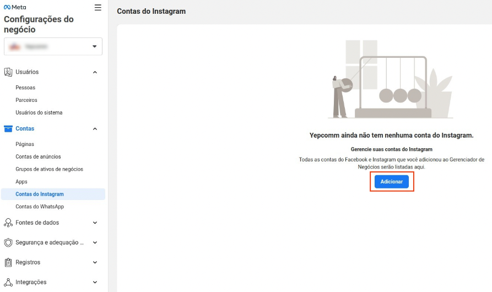Click the Integrações triangle icon
Screen dimensions: 492x292
click(x=8, y=282)
